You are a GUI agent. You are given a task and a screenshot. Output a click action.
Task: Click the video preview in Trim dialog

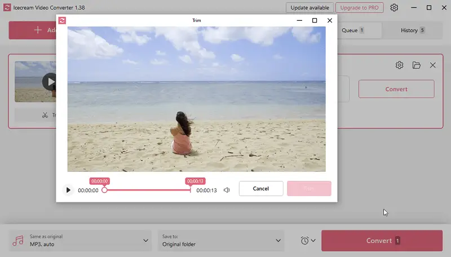click(196, 99)
